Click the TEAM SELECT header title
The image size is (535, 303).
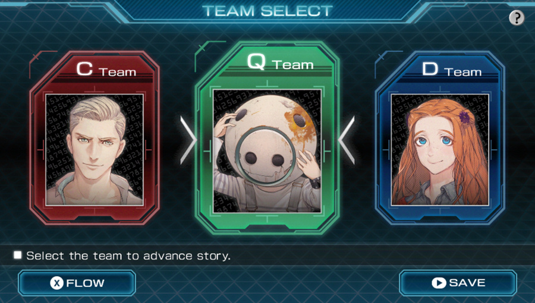267,11
